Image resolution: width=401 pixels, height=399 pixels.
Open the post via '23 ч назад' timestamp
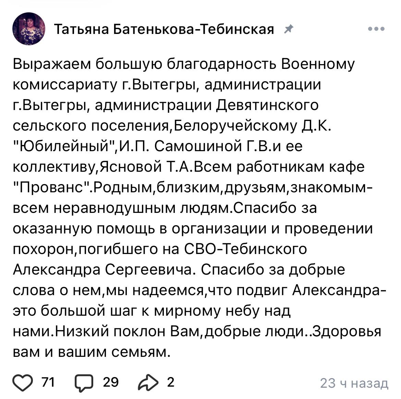354,383
